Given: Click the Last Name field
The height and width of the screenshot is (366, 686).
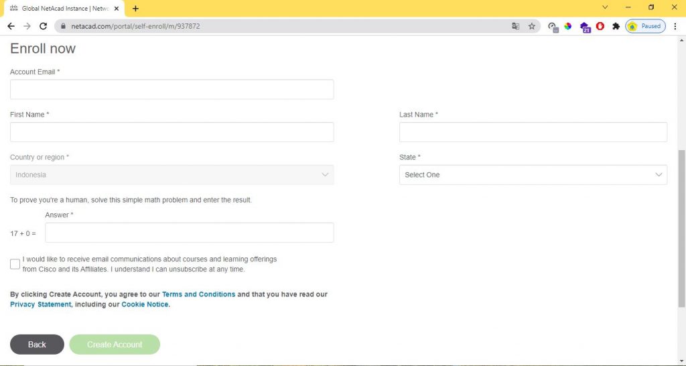Looking at the screenshot, I should click(533, 132).
